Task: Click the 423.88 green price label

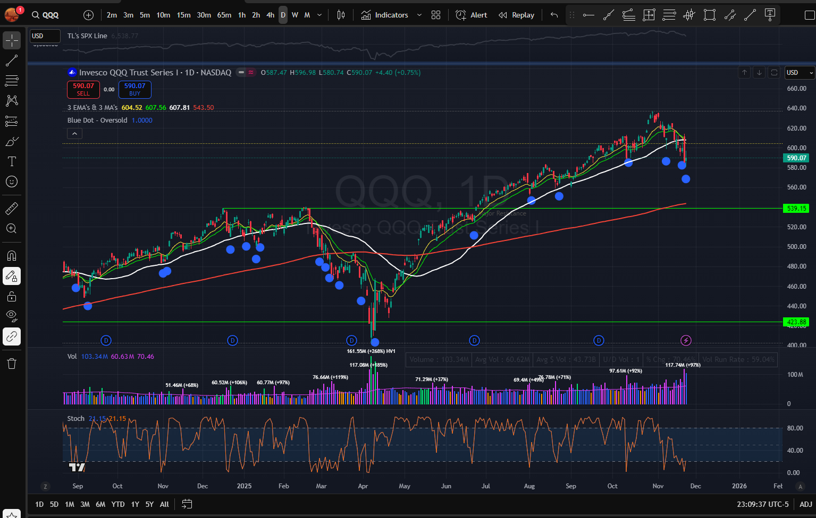Action: [796, 322]
